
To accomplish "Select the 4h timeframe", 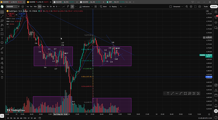I will click(54, 7).
